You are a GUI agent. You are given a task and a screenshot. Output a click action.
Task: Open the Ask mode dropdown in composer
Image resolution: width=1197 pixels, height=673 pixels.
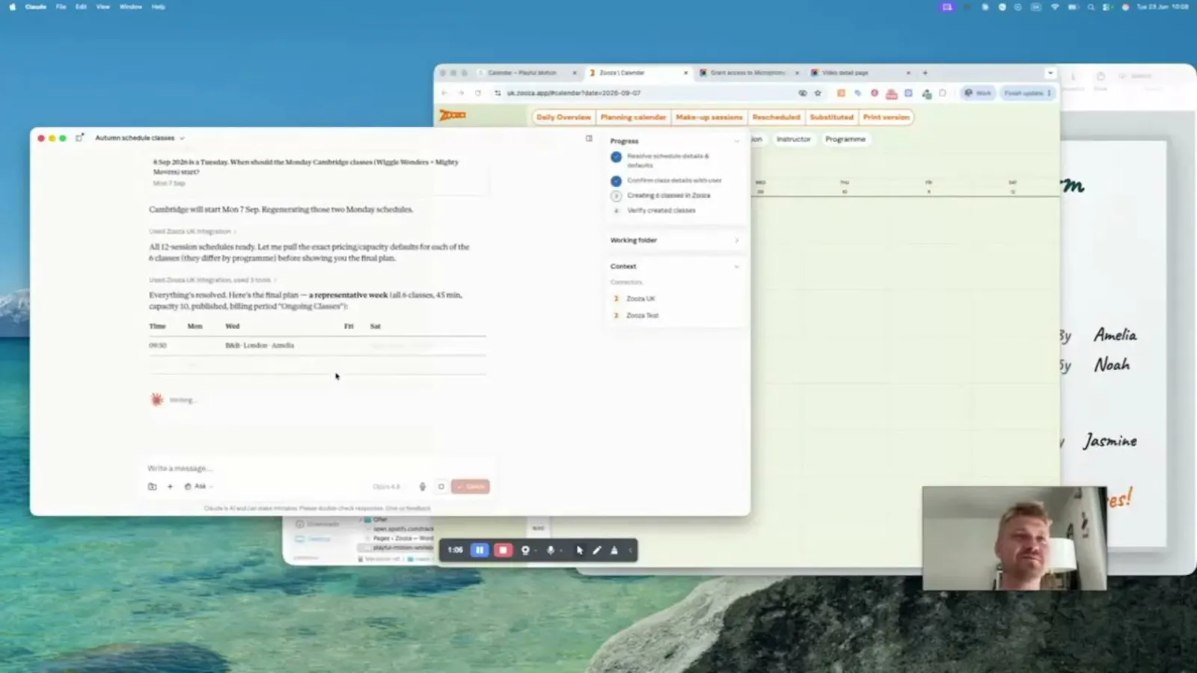pyautogui.click(x=199, y=486)
